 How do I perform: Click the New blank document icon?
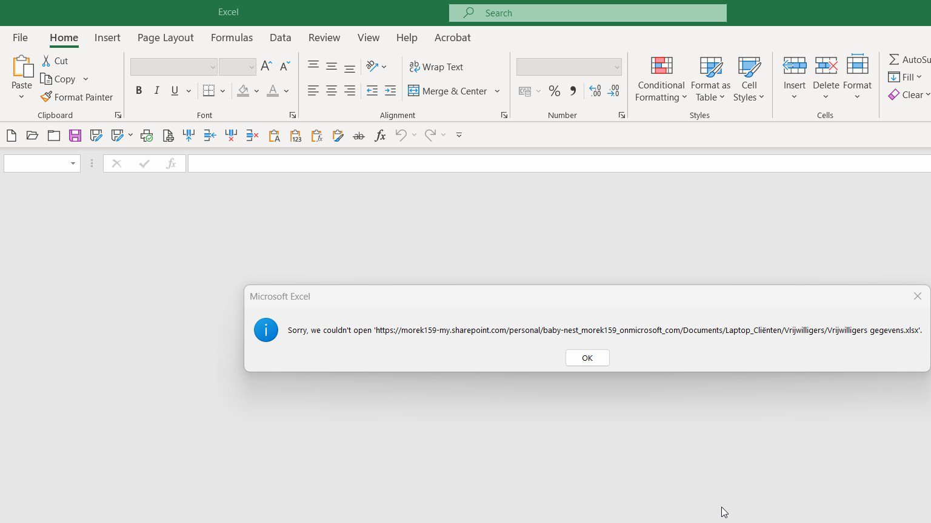click(x=12, y=136)
